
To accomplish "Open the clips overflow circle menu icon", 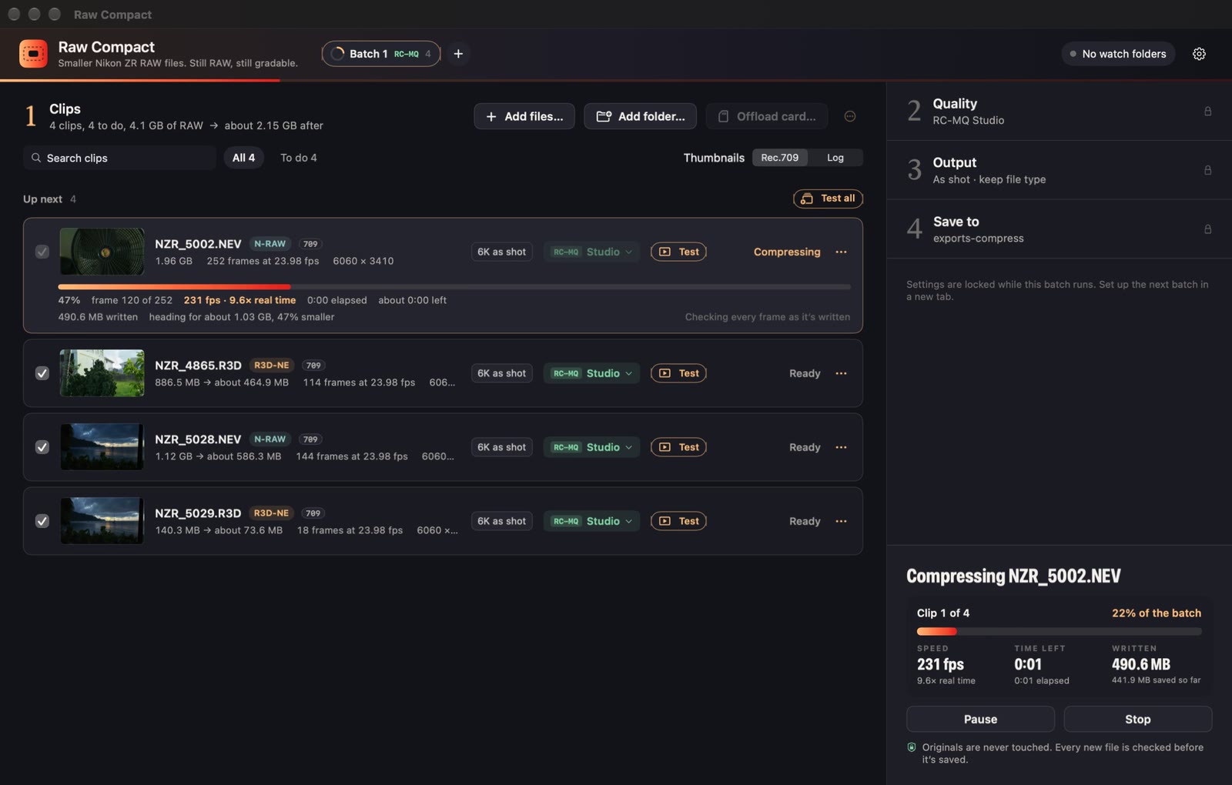I will [850, 116].
